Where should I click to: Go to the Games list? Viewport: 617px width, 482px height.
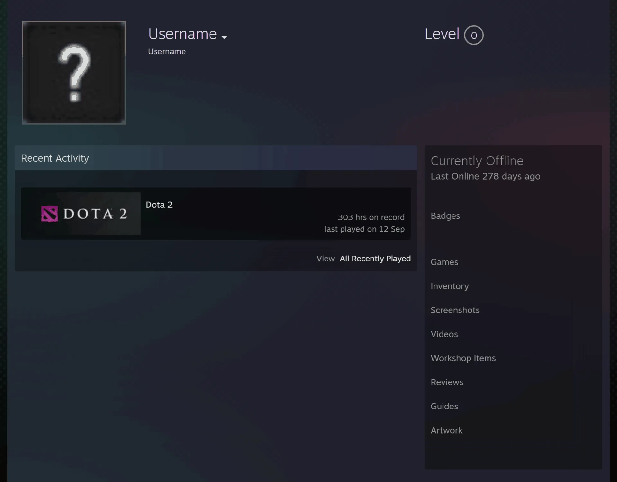444,262
